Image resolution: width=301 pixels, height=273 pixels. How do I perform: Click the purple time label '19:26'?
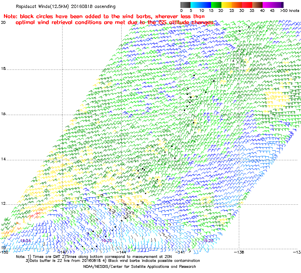pyautogui.click(x=208, y=241)
